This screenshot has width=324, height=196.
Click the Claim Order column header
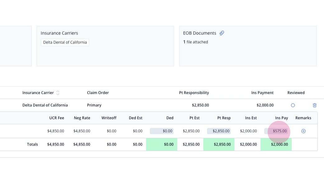pos(98,93)
